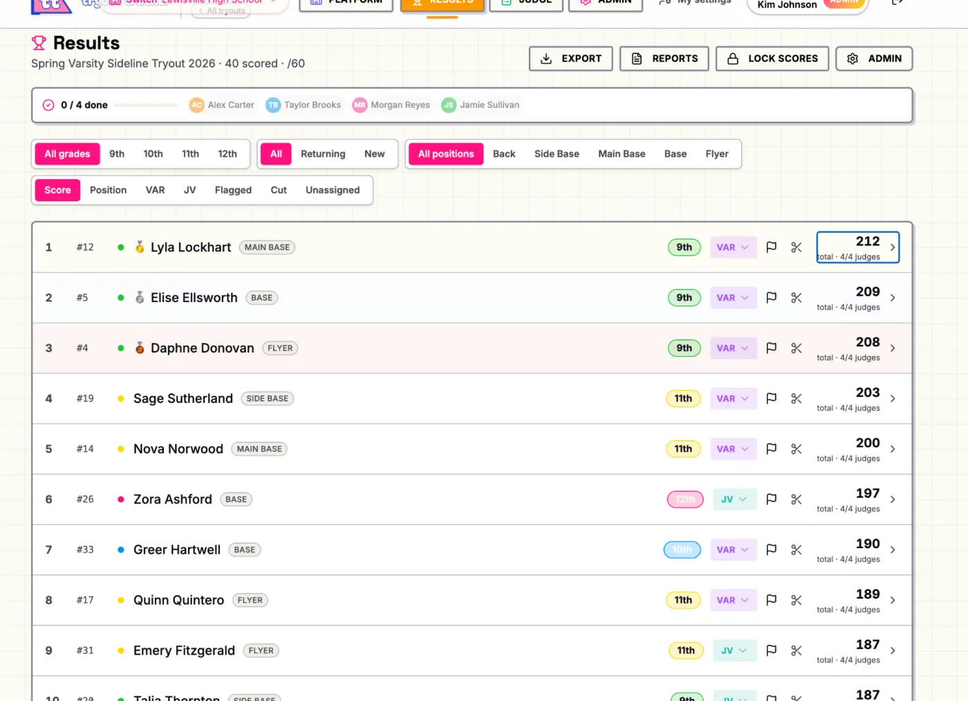Cut Zora Ashford with scissors icon
Image resolution: width=968 pixels, height=701 pixels.
coord(797,499)
